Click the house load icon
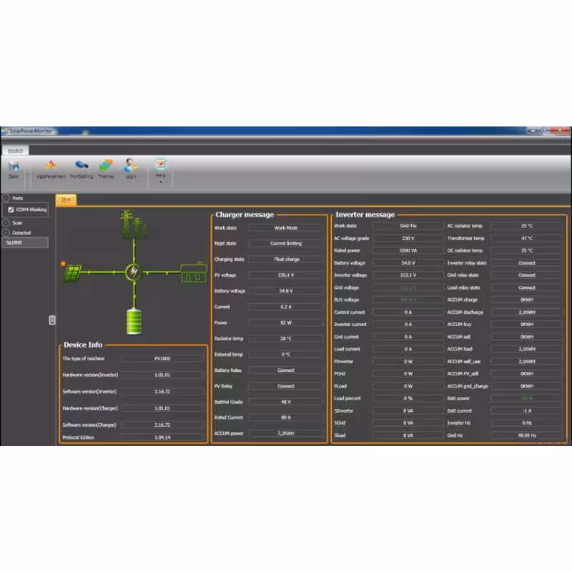This screenshot has width=572, height=572. point(192,272)
